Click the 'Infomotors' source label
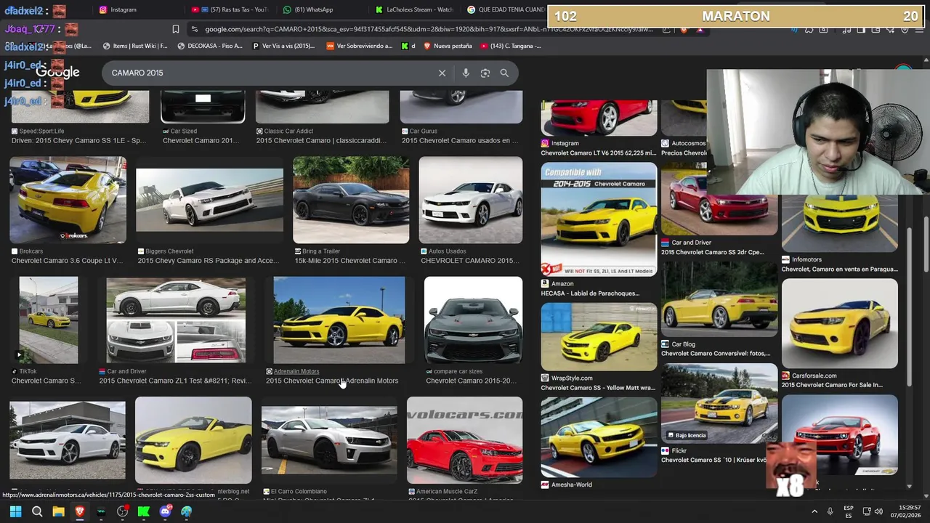This screenshot has width=930, height=523. coord(806,259)
